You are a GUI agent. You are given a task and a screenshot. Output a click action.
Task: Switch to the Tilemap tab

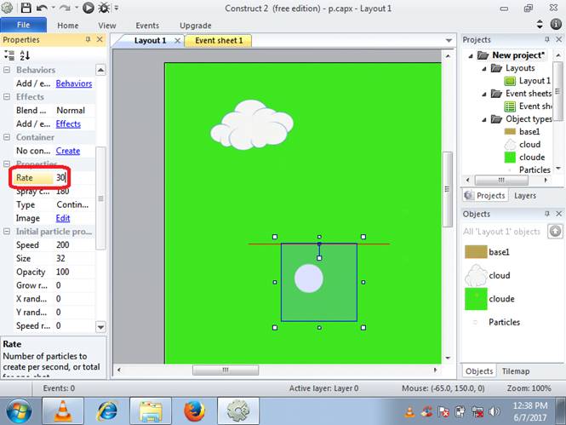pyautogui.click(x=516, y=371)
